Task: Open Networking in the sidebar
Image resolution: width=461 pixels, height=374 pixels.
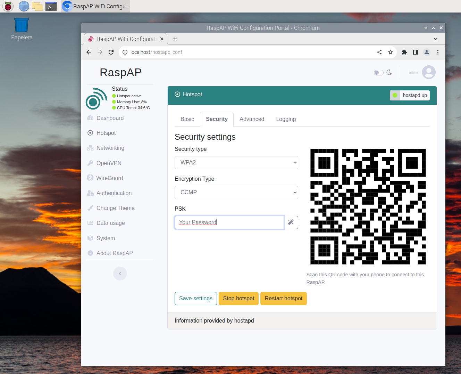Action: (106, 148)
